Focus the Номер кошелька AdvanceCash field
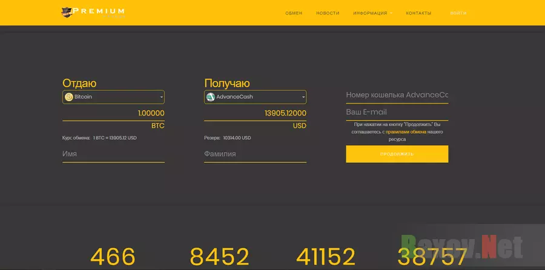Image resolution: width=545 pixels, height=270 pixels. pyautogui.click(x=397, y=95)
